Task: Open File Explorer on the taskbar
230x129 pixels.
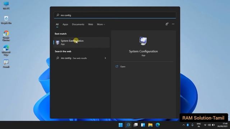Action: (x=150, y=125)
